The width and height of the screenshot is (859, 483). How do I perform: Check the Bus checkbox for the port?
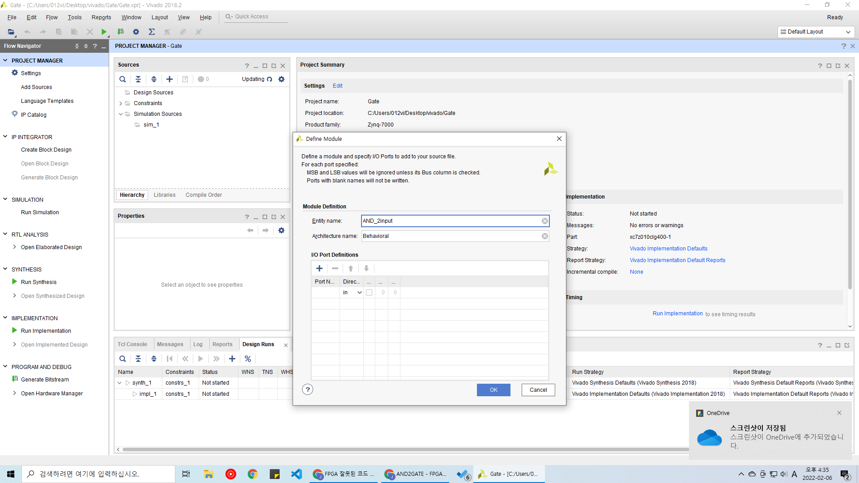(369, 292)
